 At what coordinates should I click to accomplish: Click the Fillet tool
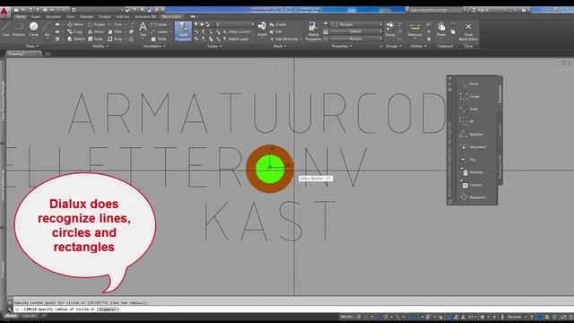(x=116, y=32)
